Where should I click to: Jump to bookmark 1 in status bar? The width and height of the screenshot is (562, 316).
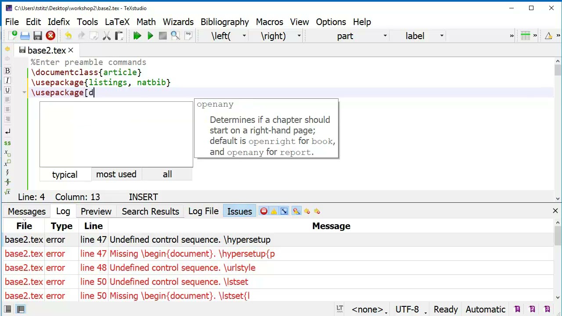517,309
